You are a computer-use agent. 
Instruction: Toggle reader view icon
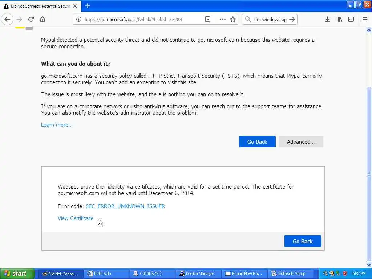click(x=208, y=19)
